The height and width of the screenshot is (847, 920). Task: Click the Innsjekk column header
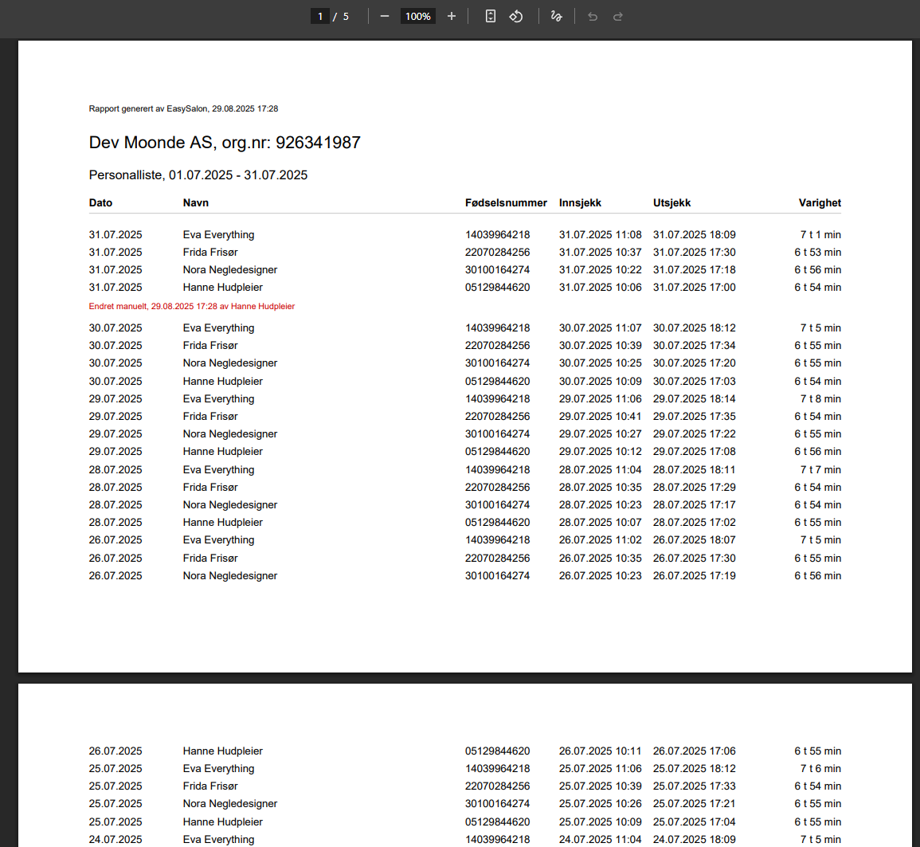click(x=580, y=202)
